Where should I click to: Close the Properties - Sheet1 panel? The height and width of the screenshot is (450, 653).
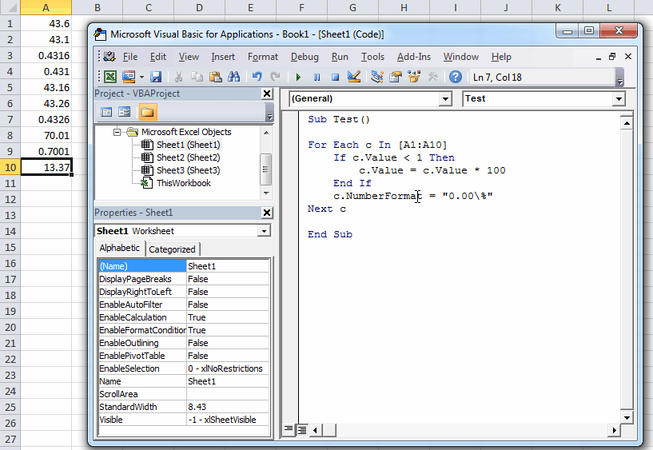tap(267, 213)
